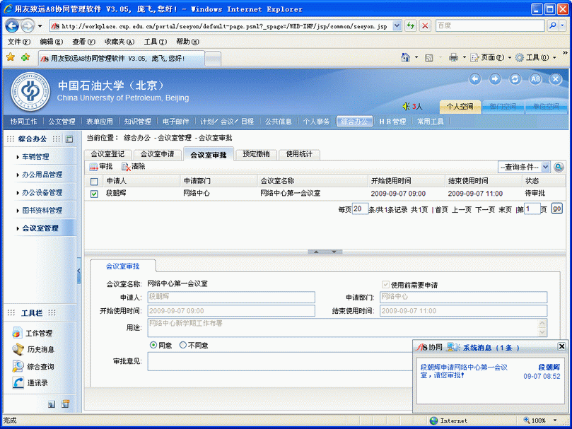Switch to the 会议室申请 tab
This screenshot has width=572, height=429.
(157, 154)
